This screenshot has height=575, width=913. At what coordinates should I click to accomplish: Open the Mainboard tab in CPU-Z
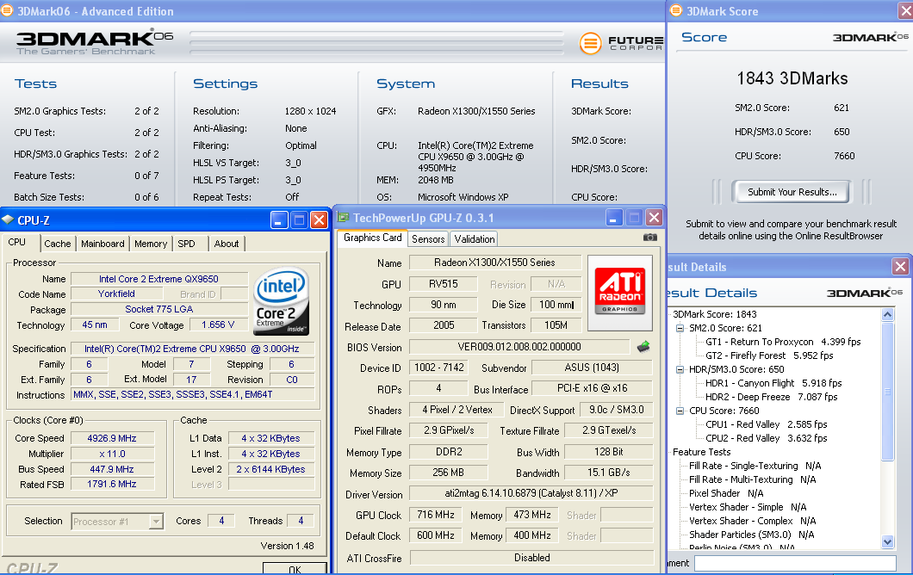pyautogui.click(x=102, y=244)
